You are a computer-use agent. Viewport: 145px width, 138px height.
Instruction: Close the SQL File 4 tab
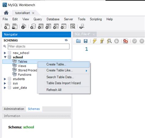click(x=94, y=34)
